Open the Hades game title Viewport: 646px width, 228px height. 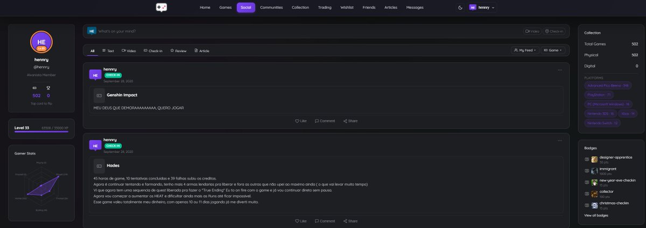click(113, 166)
